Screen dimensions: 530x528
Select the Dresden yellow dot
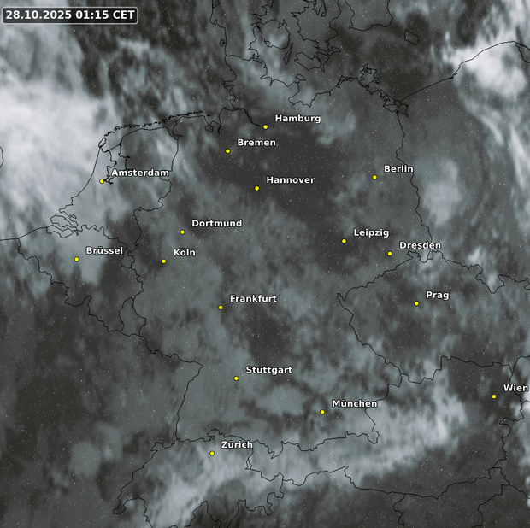[x=390, y=254]
